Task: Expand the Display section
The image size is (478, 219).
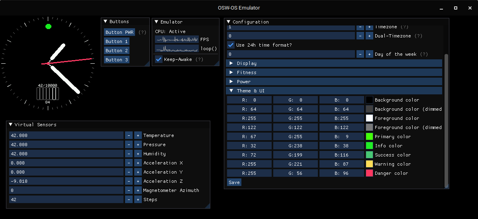Action: coord(334,63)
